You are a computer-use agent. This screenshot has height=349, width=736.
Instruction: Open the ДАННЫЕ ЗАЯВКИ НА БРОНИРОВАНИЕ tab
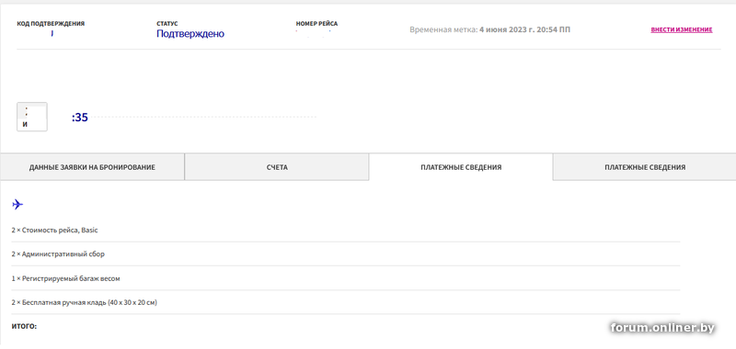tap(92, 167)
